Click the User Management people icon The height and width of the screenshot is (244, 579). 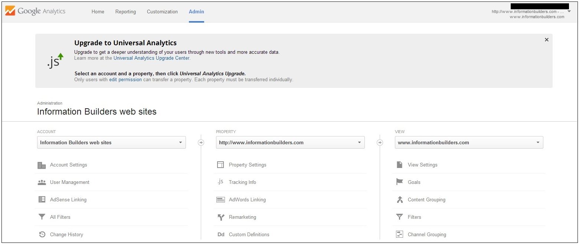click(42, 182)
